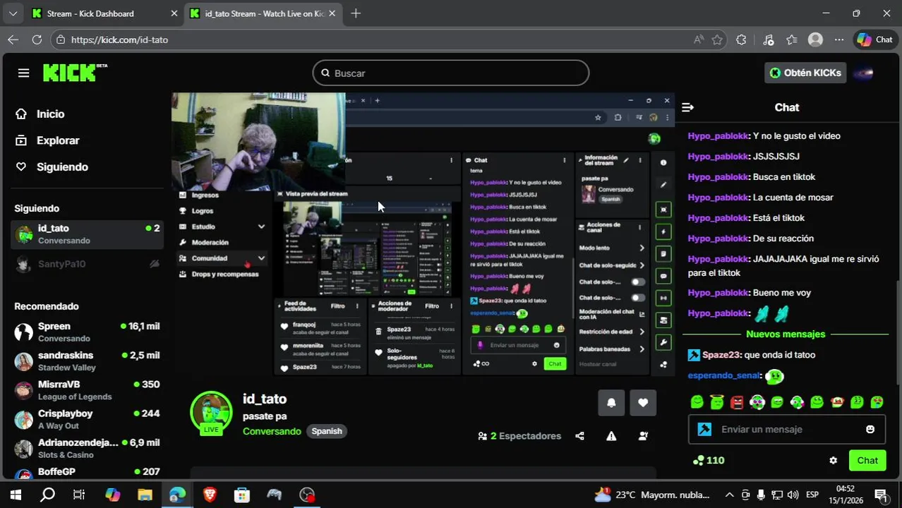Open recommended channel sandraskins
Screen dimensions: 902x508
tap(88, 361)
